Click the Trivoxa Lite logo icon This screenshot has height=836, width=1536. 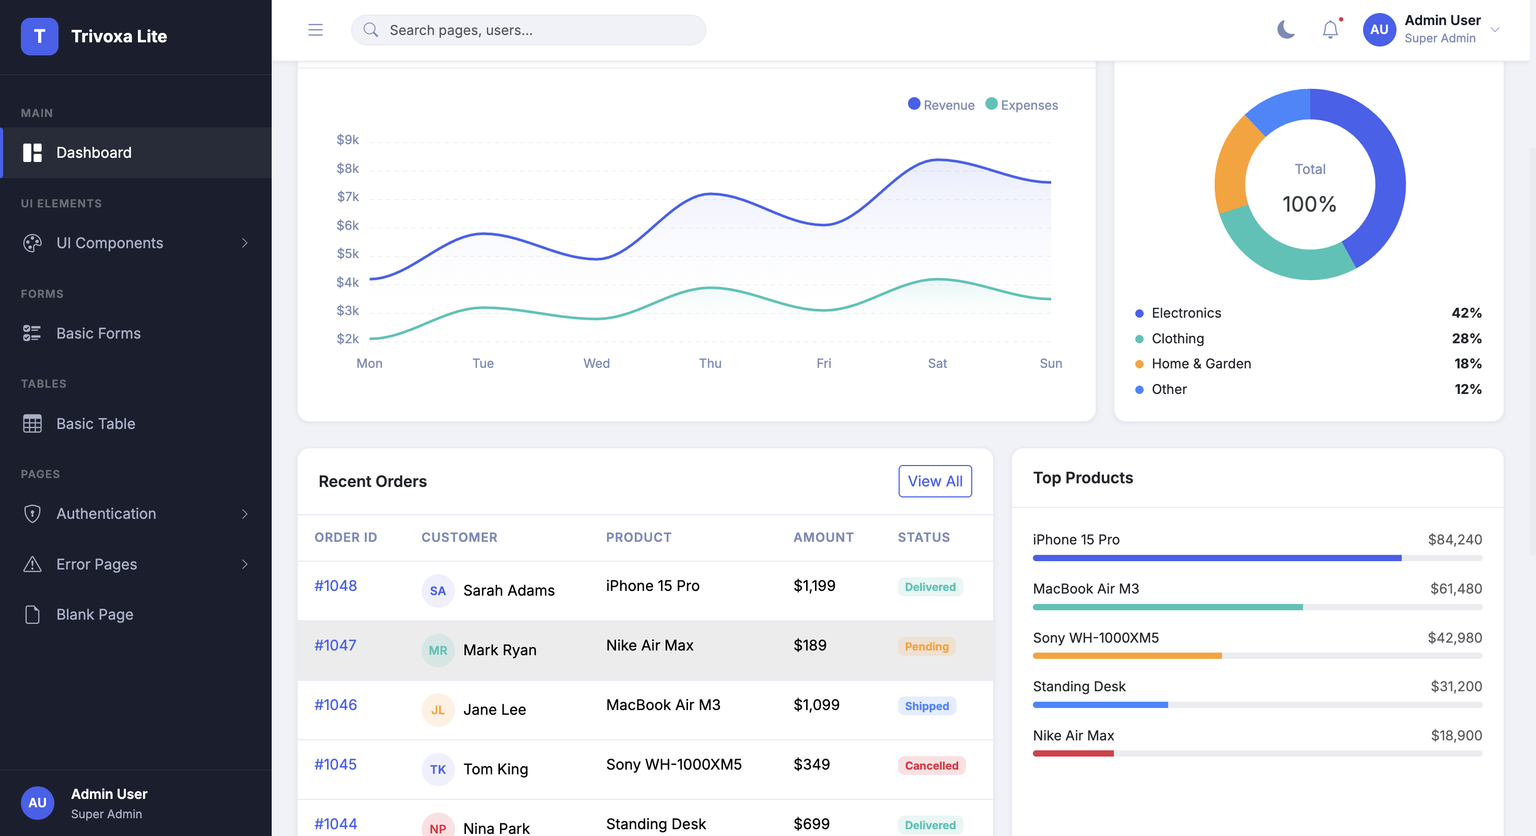click(x=39, y=37)
